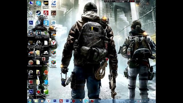This screenshot has width=183, height=103.
Task: Enable the pencil drawing tool in recorder bar
Action: (x=128, y=1)
